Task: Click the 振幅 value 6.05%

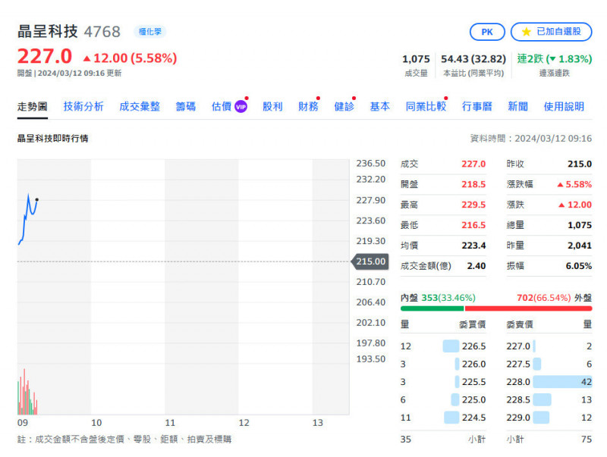Action: point(579,266)
